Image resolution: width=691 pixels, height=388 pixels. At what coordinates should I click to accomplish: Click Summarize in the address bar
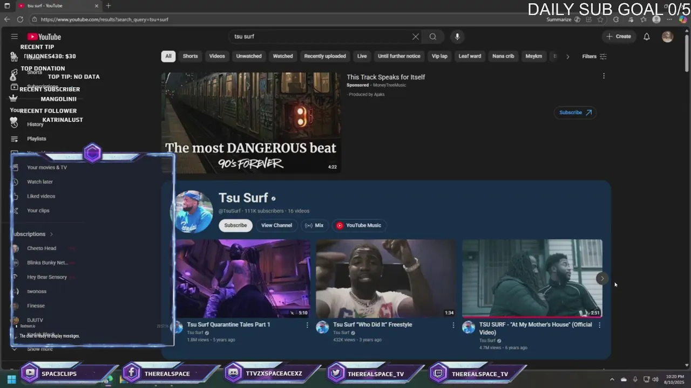[559, 19]
